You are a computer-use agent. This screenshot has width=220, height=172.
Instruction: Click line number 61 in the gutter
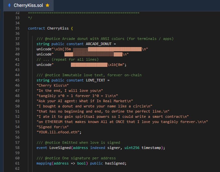(x=17, y=163)
